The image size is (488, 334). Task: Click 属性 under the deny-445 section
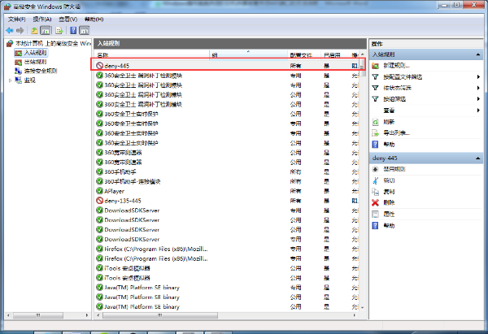point(389,214)
